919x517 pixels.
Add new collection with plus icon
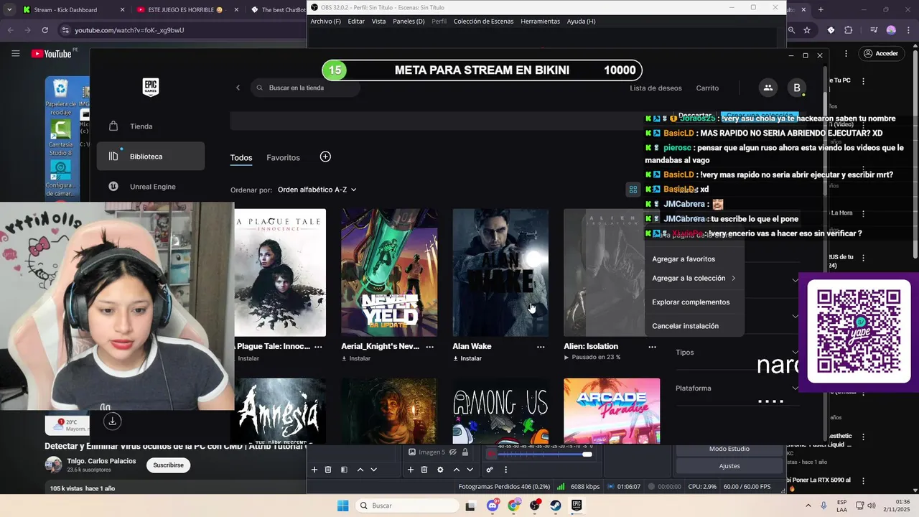tap(325, 157)
